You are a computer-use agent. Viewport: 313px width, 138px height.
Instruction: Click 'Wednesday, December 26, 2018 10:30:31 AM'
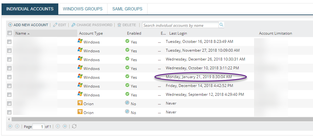206,59
